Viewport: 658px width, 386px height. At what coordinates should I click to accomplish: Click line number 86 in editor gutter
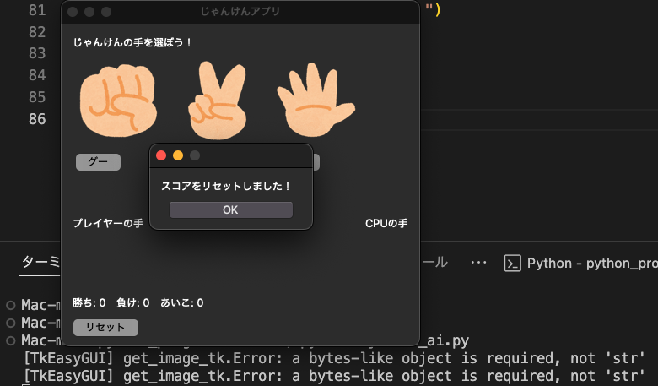37,119
